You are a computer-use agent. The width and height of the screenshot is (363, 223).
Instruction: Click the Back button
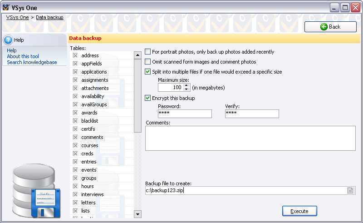(330, 27)
